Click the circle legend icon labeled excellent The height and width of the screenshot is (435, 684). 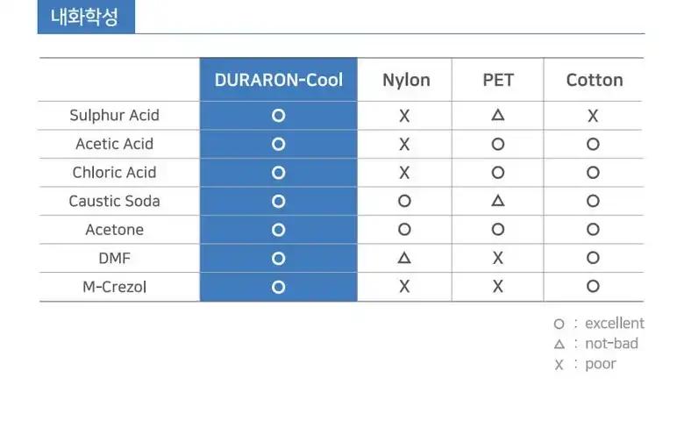pyautogui.click(x=559, y=324)
